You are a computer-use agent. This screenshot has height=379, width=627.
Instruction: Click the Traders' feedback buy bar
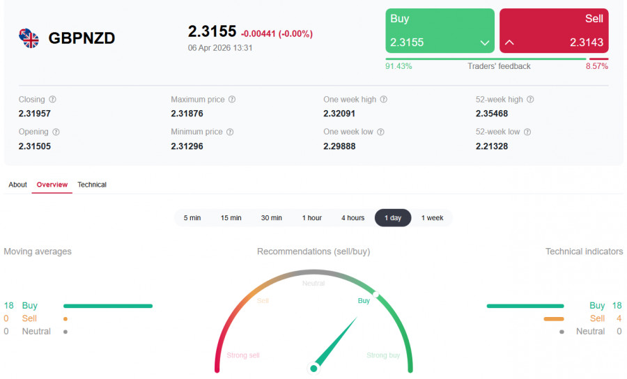[486, 59]
